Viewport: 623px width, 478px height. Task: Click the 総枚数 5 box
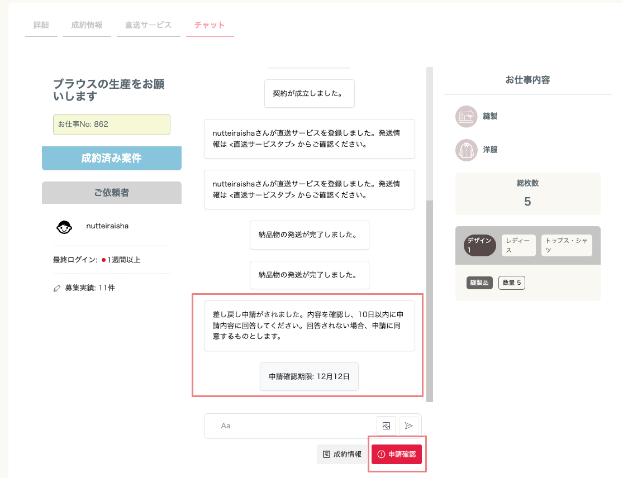[x=527, y=194]
